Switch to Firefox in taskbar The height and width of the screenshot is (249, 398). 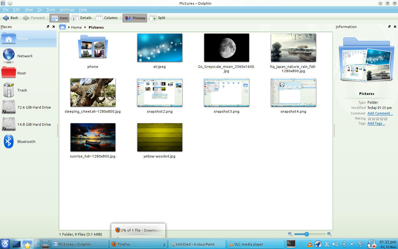[138, 244]
